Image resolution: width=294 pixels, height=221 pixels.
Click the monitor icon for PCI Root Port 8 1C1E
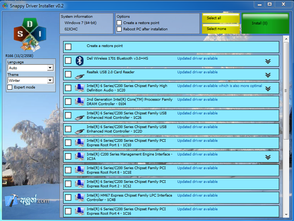(80, 170)
